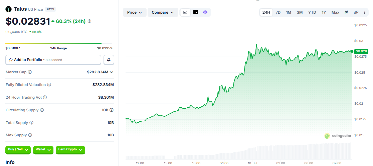This screenshot has height=166, width=373.
Task: Click the $0.02831 price headline
Action: pyautogui.click(x=28, y=21)
